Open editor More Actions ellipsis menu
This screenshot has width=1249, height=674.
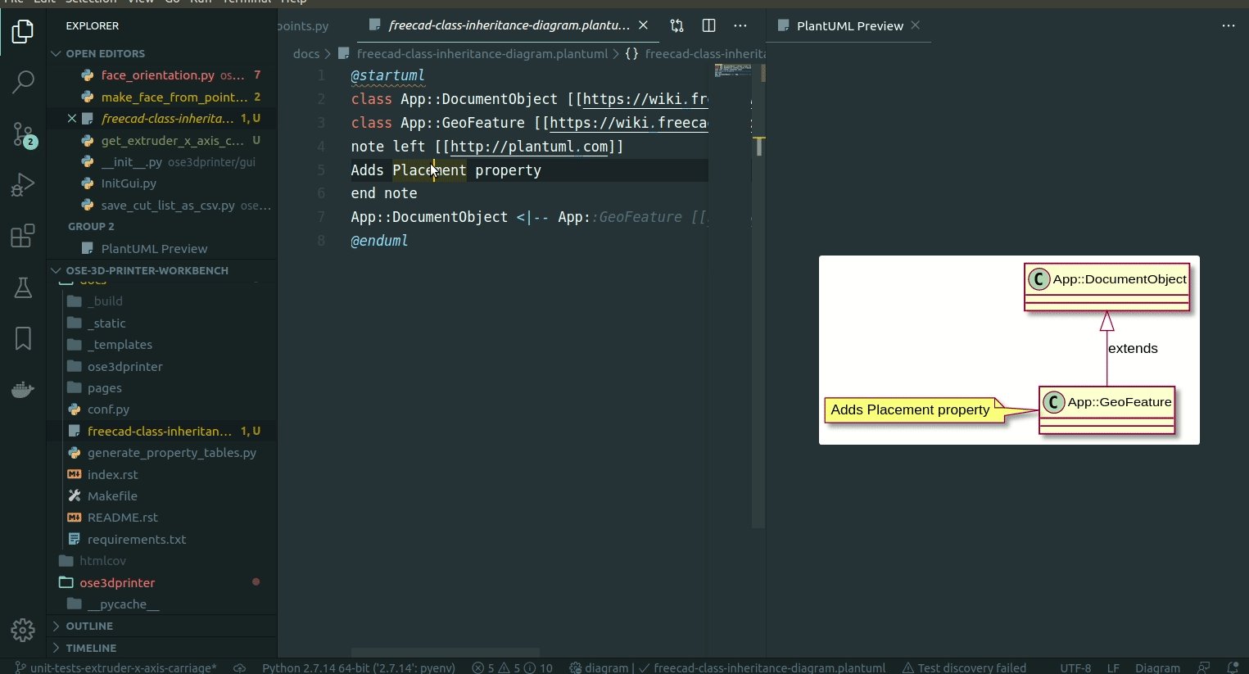point(740,25)
